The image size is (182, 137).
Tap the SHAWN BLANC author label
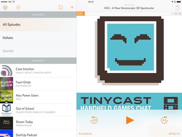(x=24, y=125)
